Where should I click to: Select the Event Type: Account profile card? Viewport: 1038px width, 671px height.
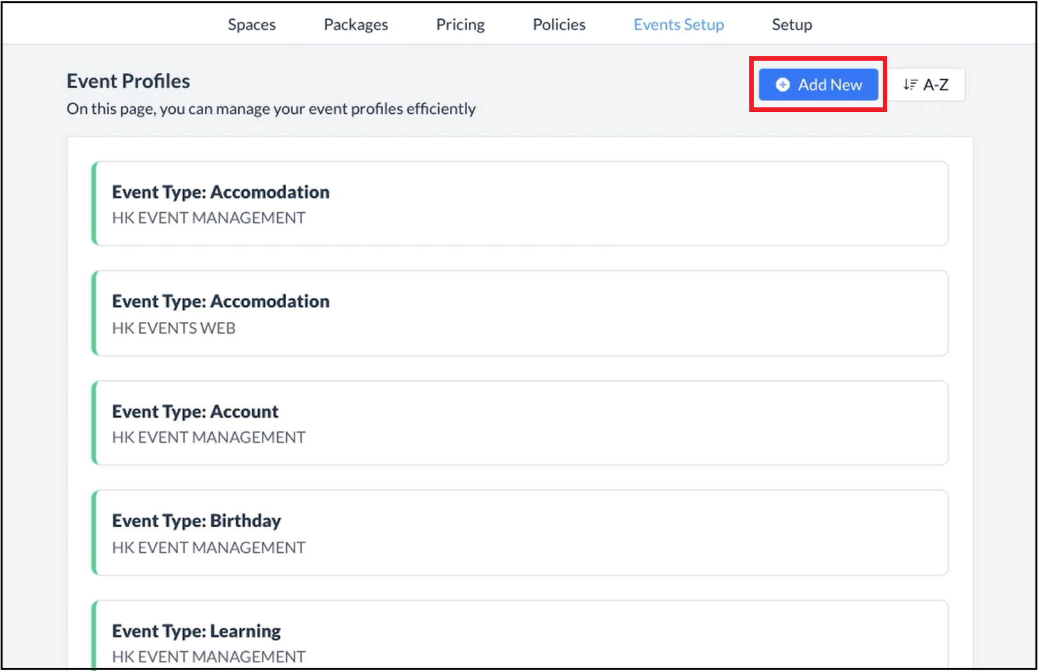(x=520, y=423)
